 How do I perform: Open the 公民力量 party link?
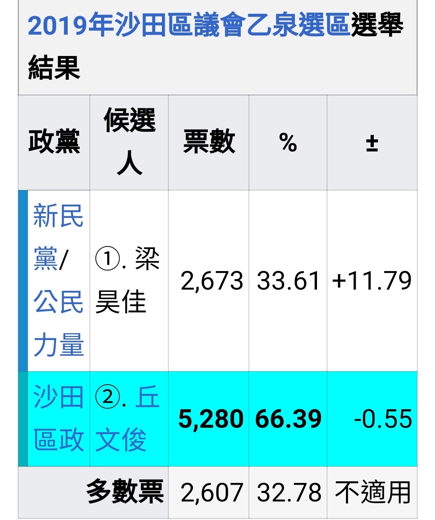tap(58, 323)
